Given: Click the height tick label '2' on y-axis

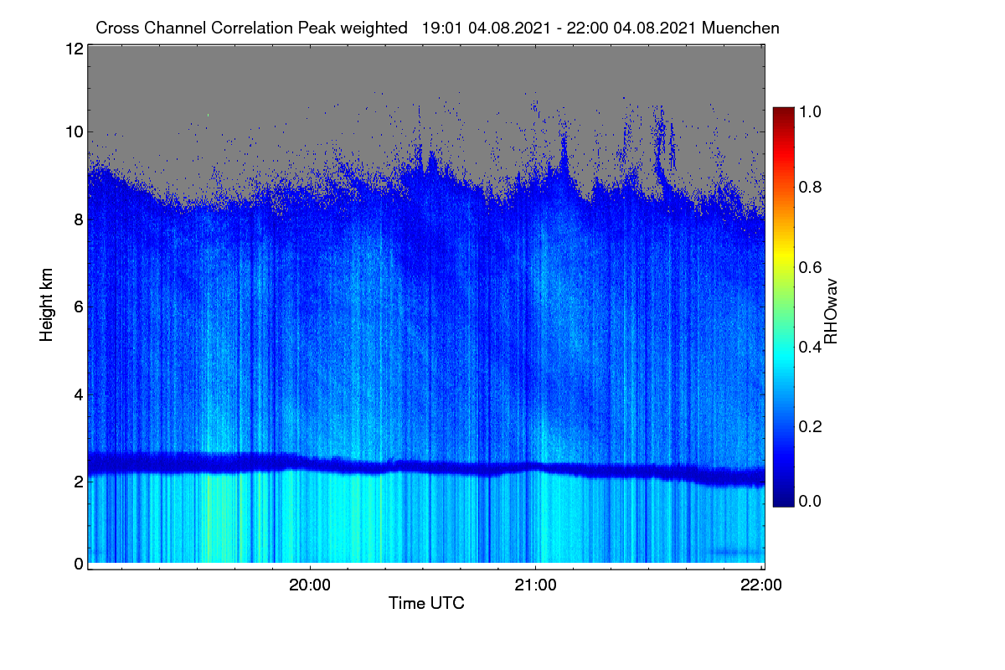Looking at the screenshot, I should click(x=78, y=481).
